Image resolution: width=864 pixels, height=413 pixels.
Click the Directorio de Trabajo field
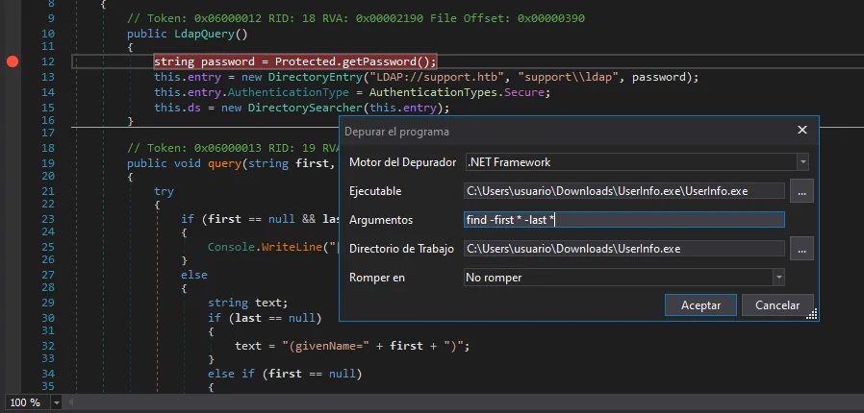coord(623,249)
